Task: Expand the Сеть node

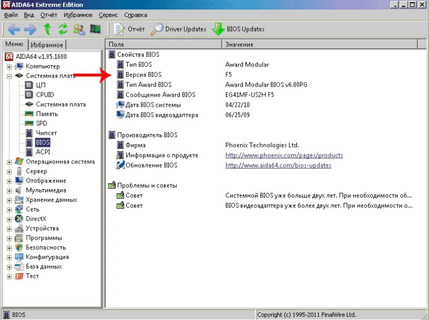Action: (9, 210)
